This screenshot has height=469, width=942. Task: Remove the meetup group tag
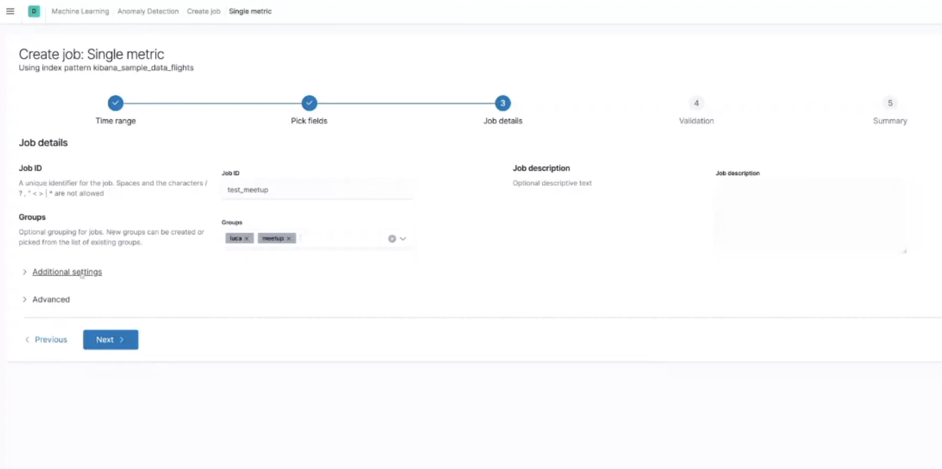coord(288,238)
